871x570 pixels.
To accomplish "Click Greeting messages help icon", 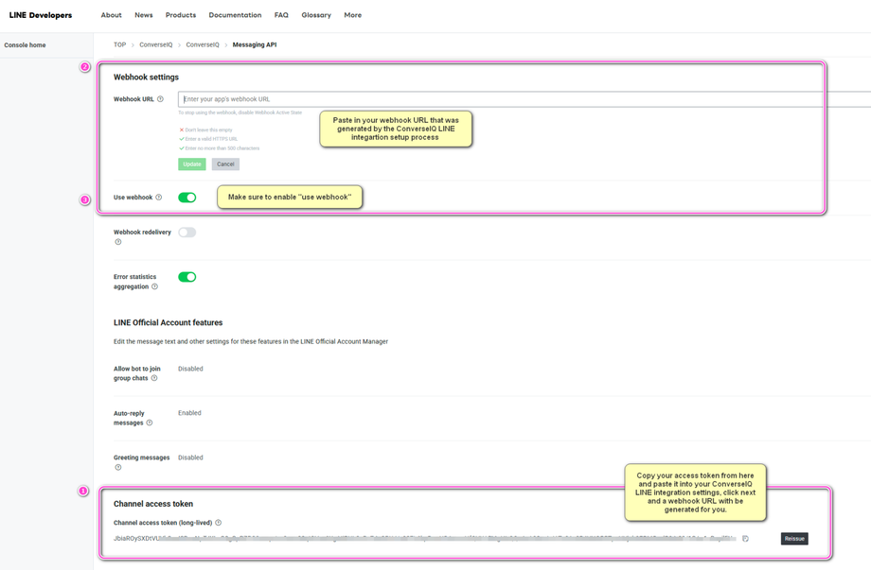I will coord(117,467).
